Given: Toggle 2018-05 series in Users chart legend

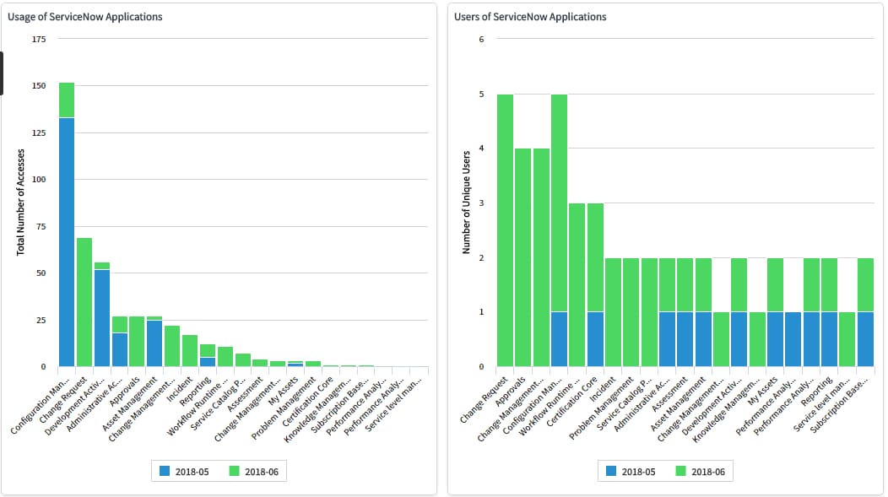Looking at the screenshot, I should (x=631, y=472).
